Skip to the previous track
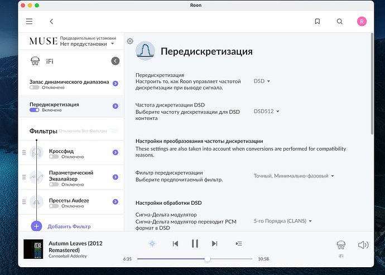This screenshot has height=275, width=385. 175,244
